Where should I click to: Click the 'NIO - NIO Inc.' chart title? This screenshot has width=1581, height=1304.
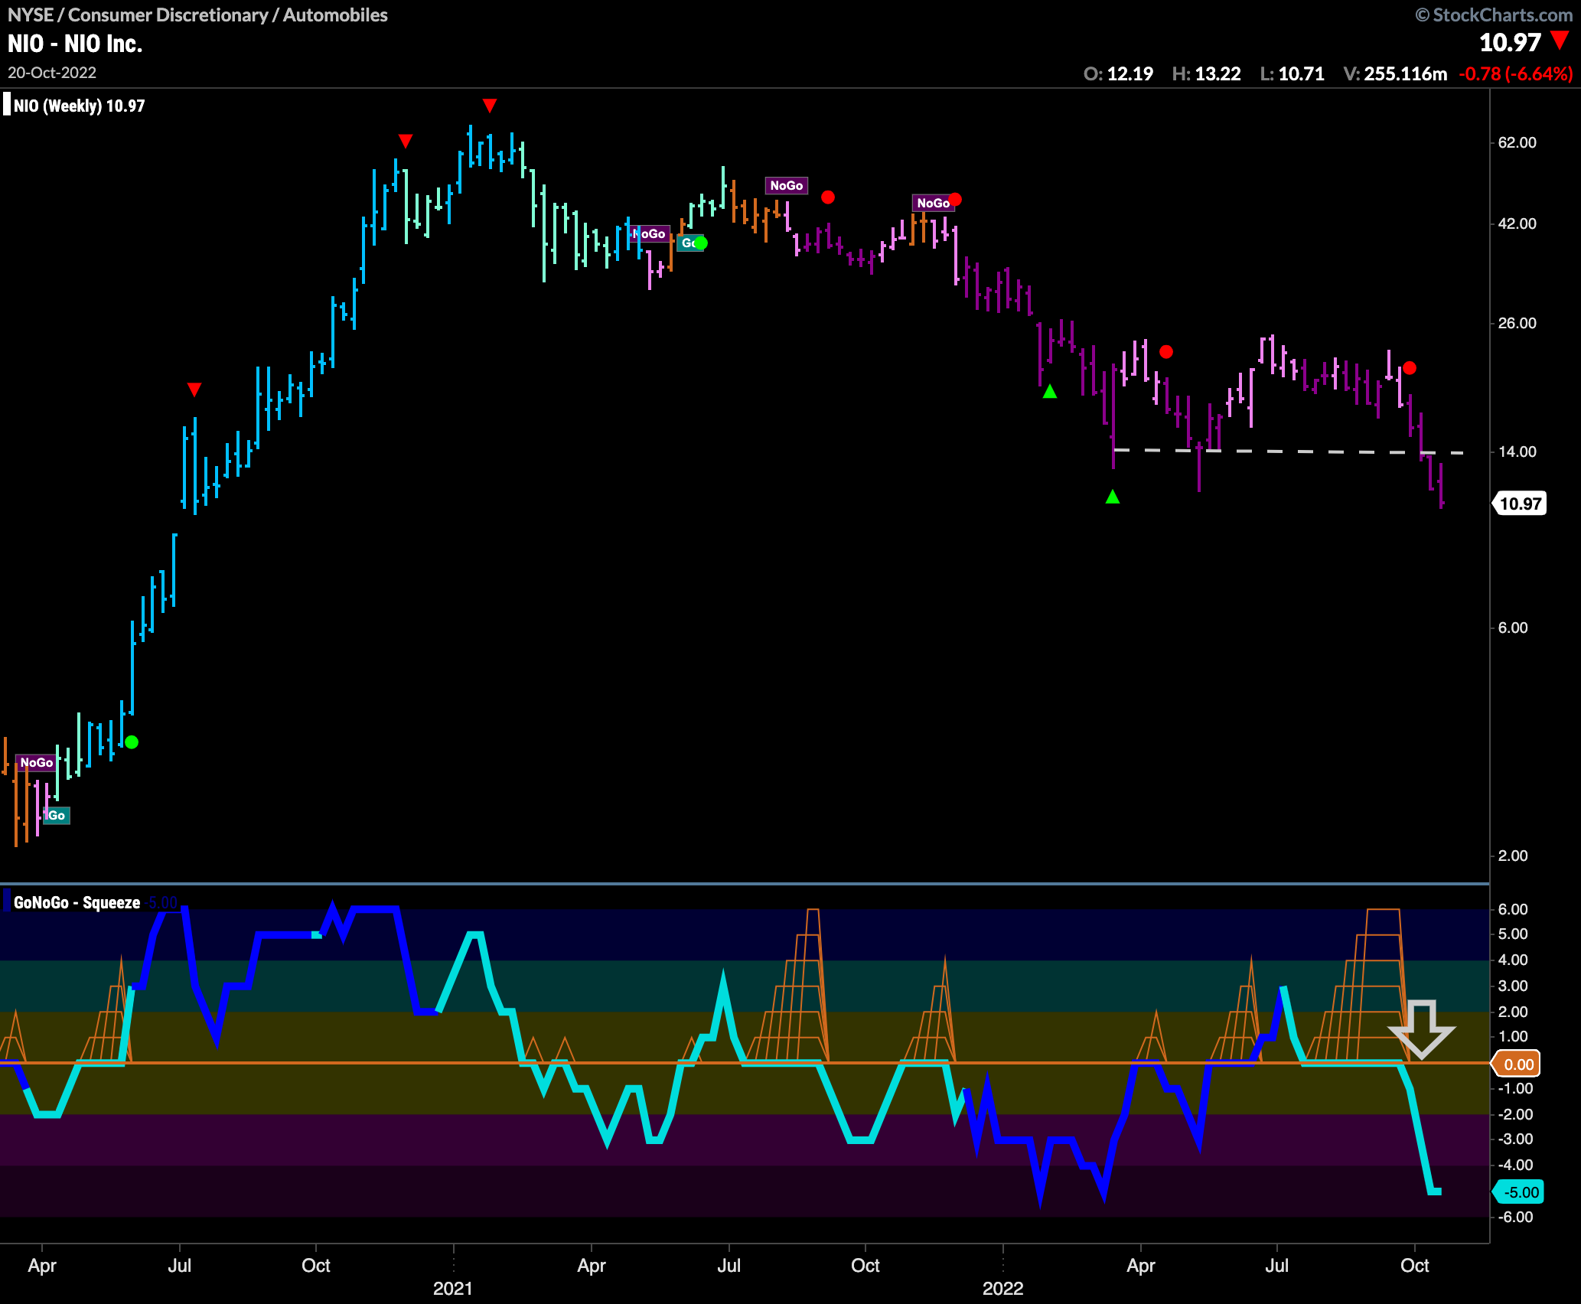pos(75,44)
